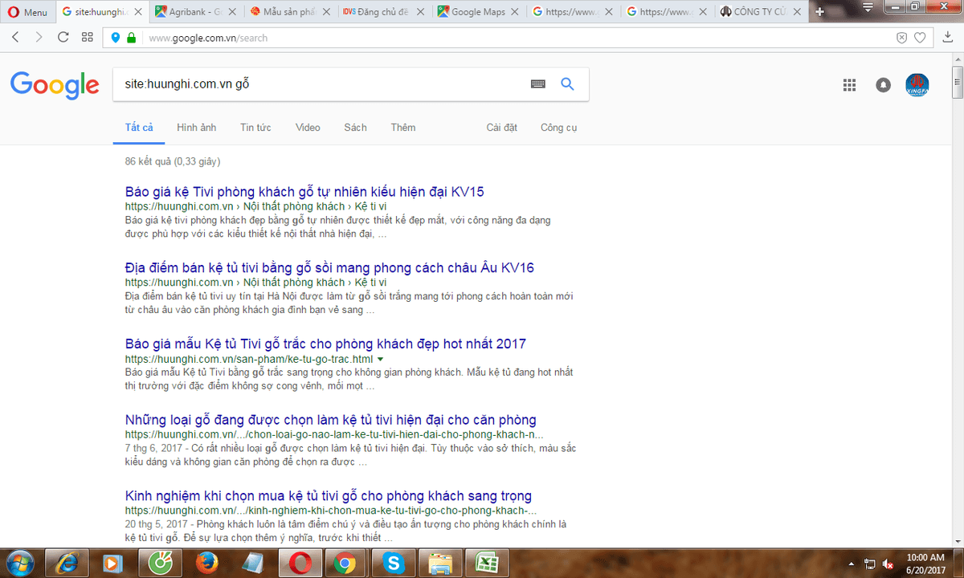Open Excel from the taskbar
Viewport: 964px width, 578px height.
click(x=487, y=563)
